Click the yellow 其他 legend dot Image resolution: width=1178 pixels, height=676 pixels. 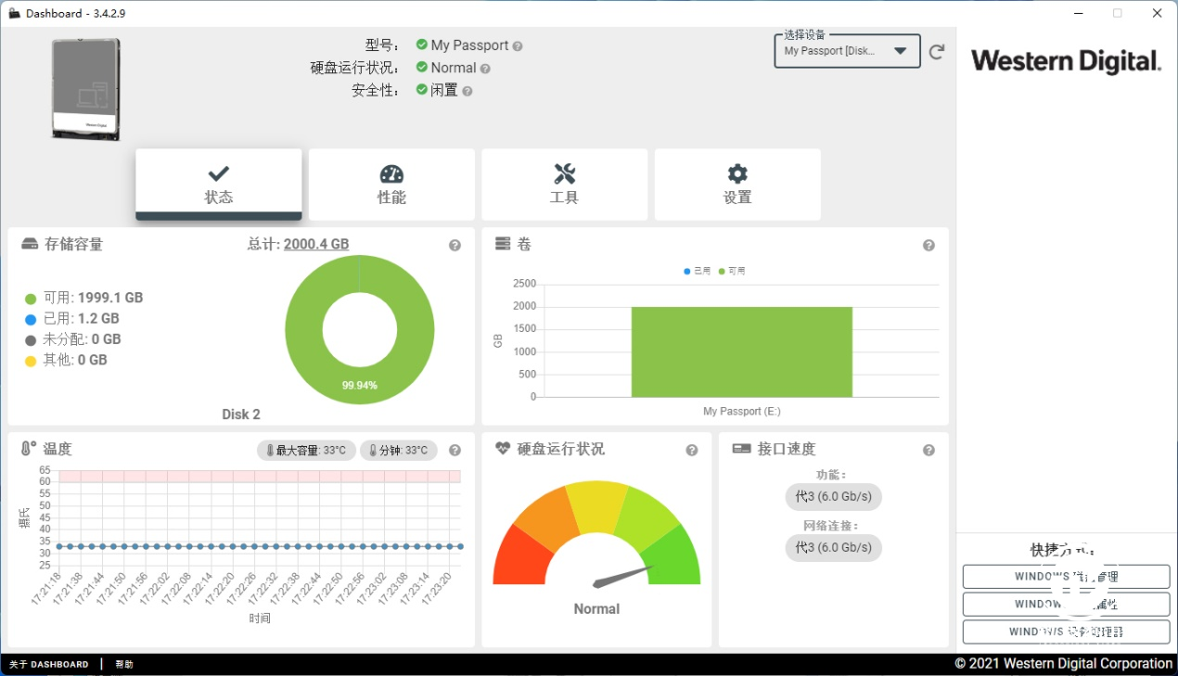[x=31, y=361]
